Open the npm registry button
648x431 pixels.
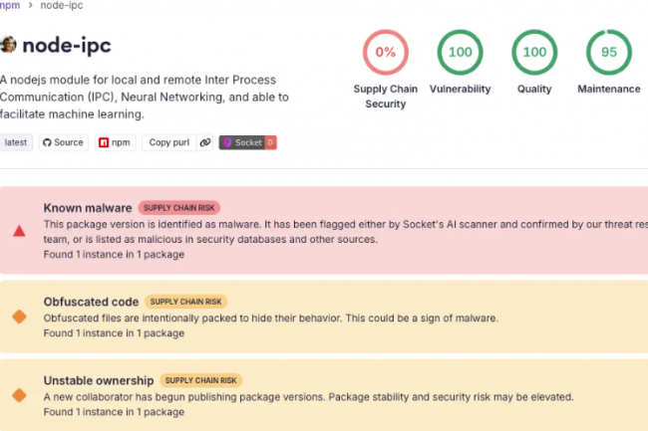pyautogui.click(x=115, y=142)
